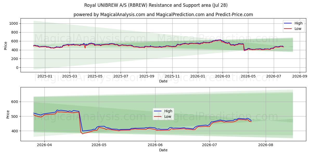The width and height of the screenshot is (312, 156).
Task: Click the 2025-11 date tick on top chart
Action: click(x=172, y=76)
